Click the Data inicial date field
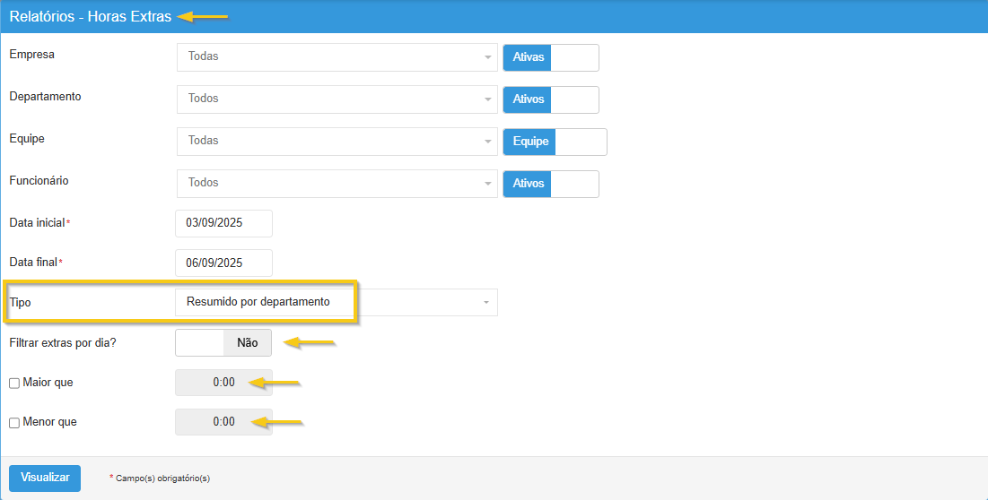The height and width of the screenshot is (500, 988). (x=223, y=223)
